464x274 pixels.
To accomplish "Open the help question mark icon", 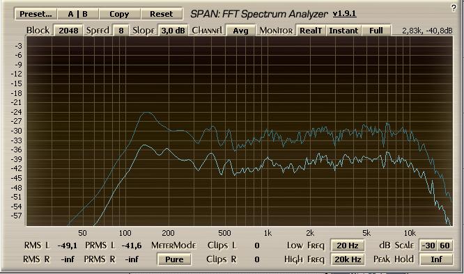I will point(454,8).
